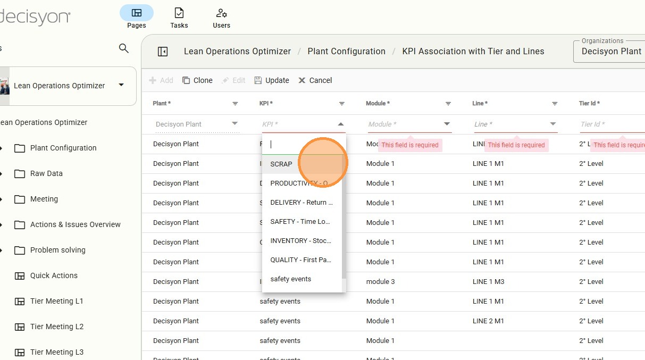Expand the Module dropdown in edit row
This screenshot has height=360, width=645.
pyautogui.click(x=447, y=124)
